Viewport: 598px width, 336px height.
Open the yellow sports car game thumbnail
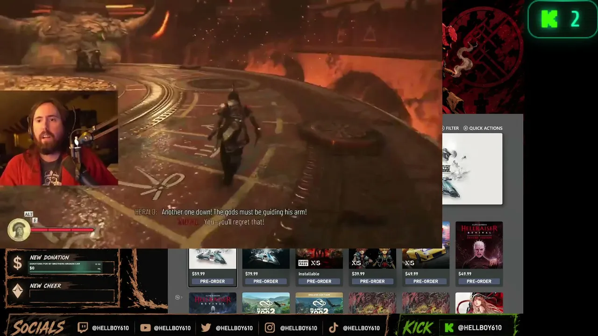pos(426,259)
